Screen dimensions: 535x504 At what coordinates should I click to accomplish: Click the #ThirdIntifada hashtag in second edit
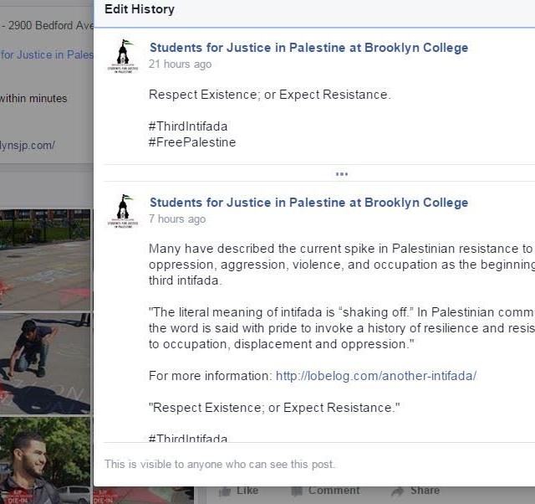point(188,438)
